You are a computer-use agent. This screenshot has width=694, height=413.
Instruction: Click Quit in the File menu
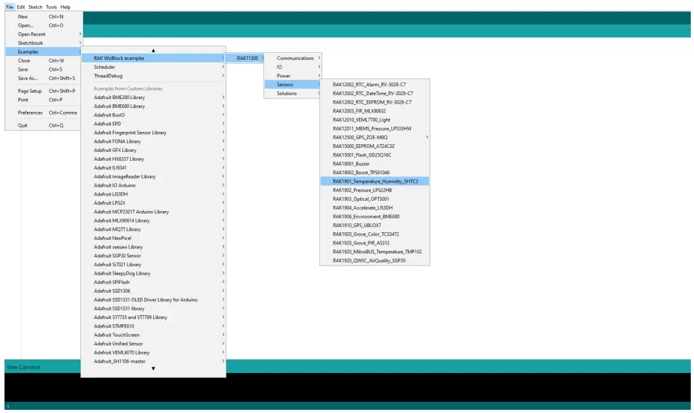tap(43, 125)
